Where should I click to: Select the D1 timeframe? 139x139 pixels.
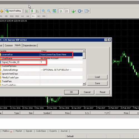(x=33, y=16)
